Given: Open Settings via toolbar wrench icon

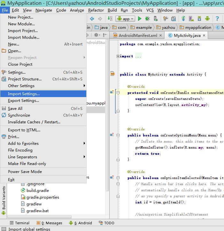Looking at the screenshot, I should point(166,19).
